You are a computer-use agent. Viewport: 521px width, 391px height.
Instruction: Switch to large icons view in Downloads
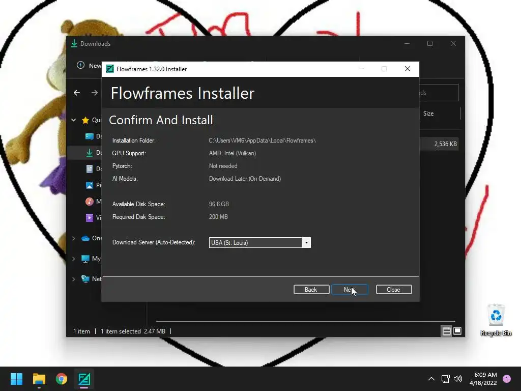pos(457,331)
